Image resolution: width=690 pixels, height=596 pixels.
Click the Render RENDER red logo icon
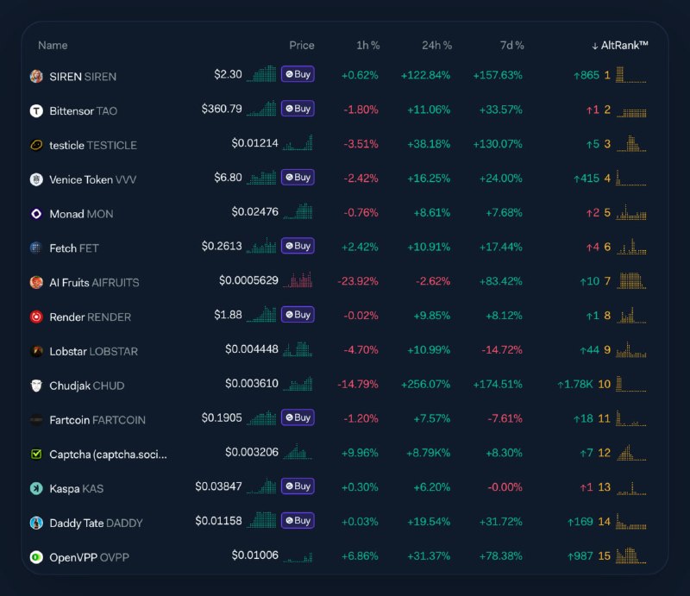[36, 317]
